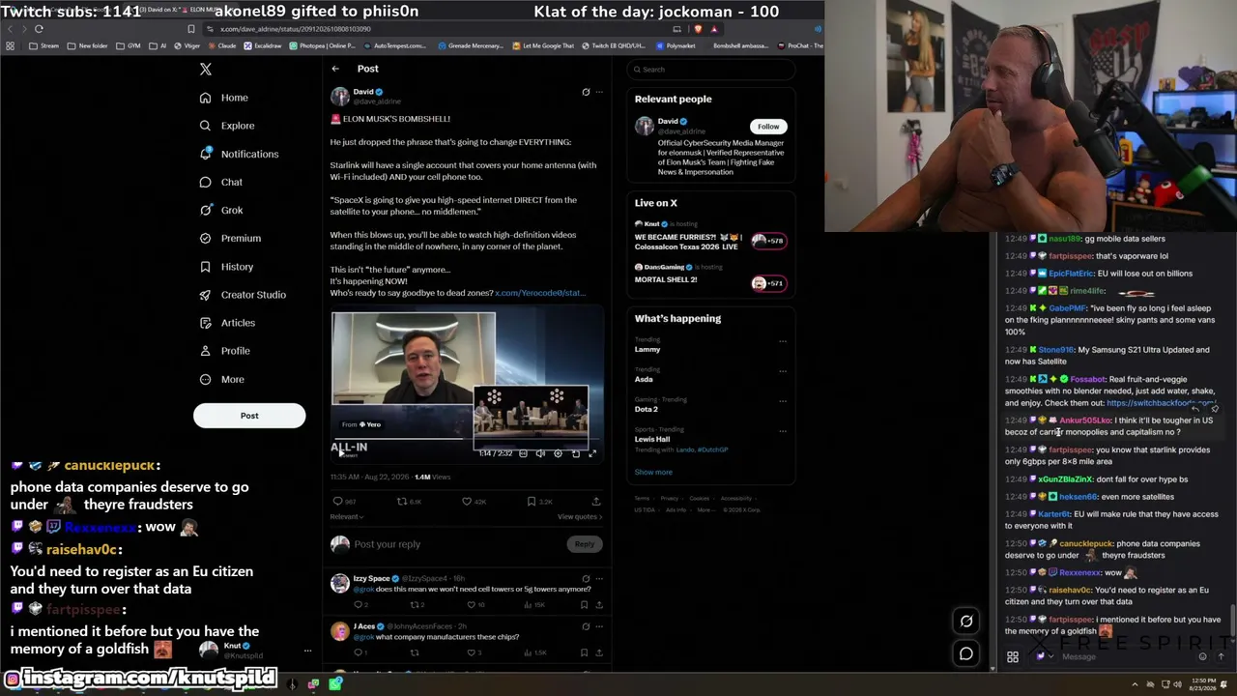Open Premium in the X sidebar
The height and width of the screenshot is (696, 1237).
(x=230, y=238)
